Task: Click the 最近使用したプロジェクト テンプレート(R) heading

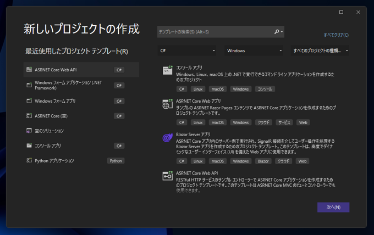Action: click(x=77, y=51)
